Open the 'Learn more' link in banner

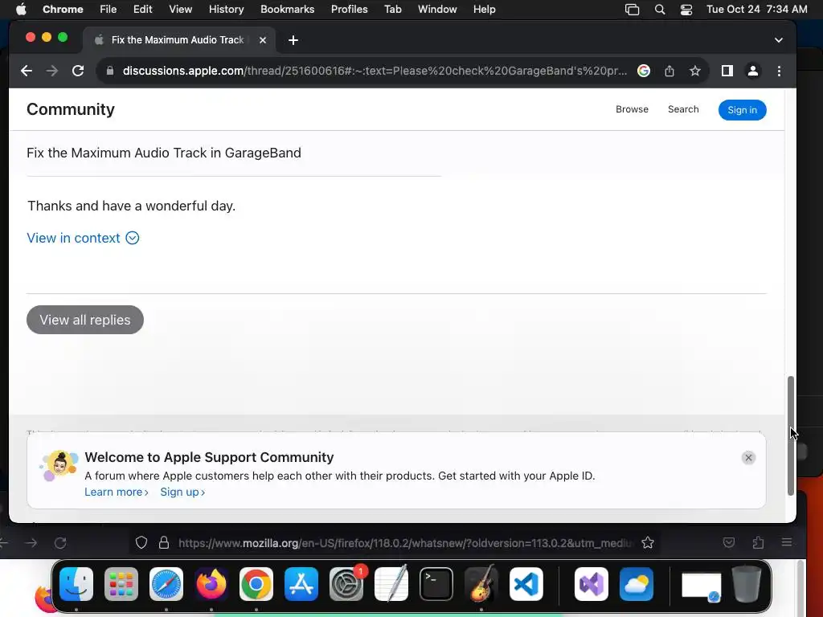click(x=117, y=492)
